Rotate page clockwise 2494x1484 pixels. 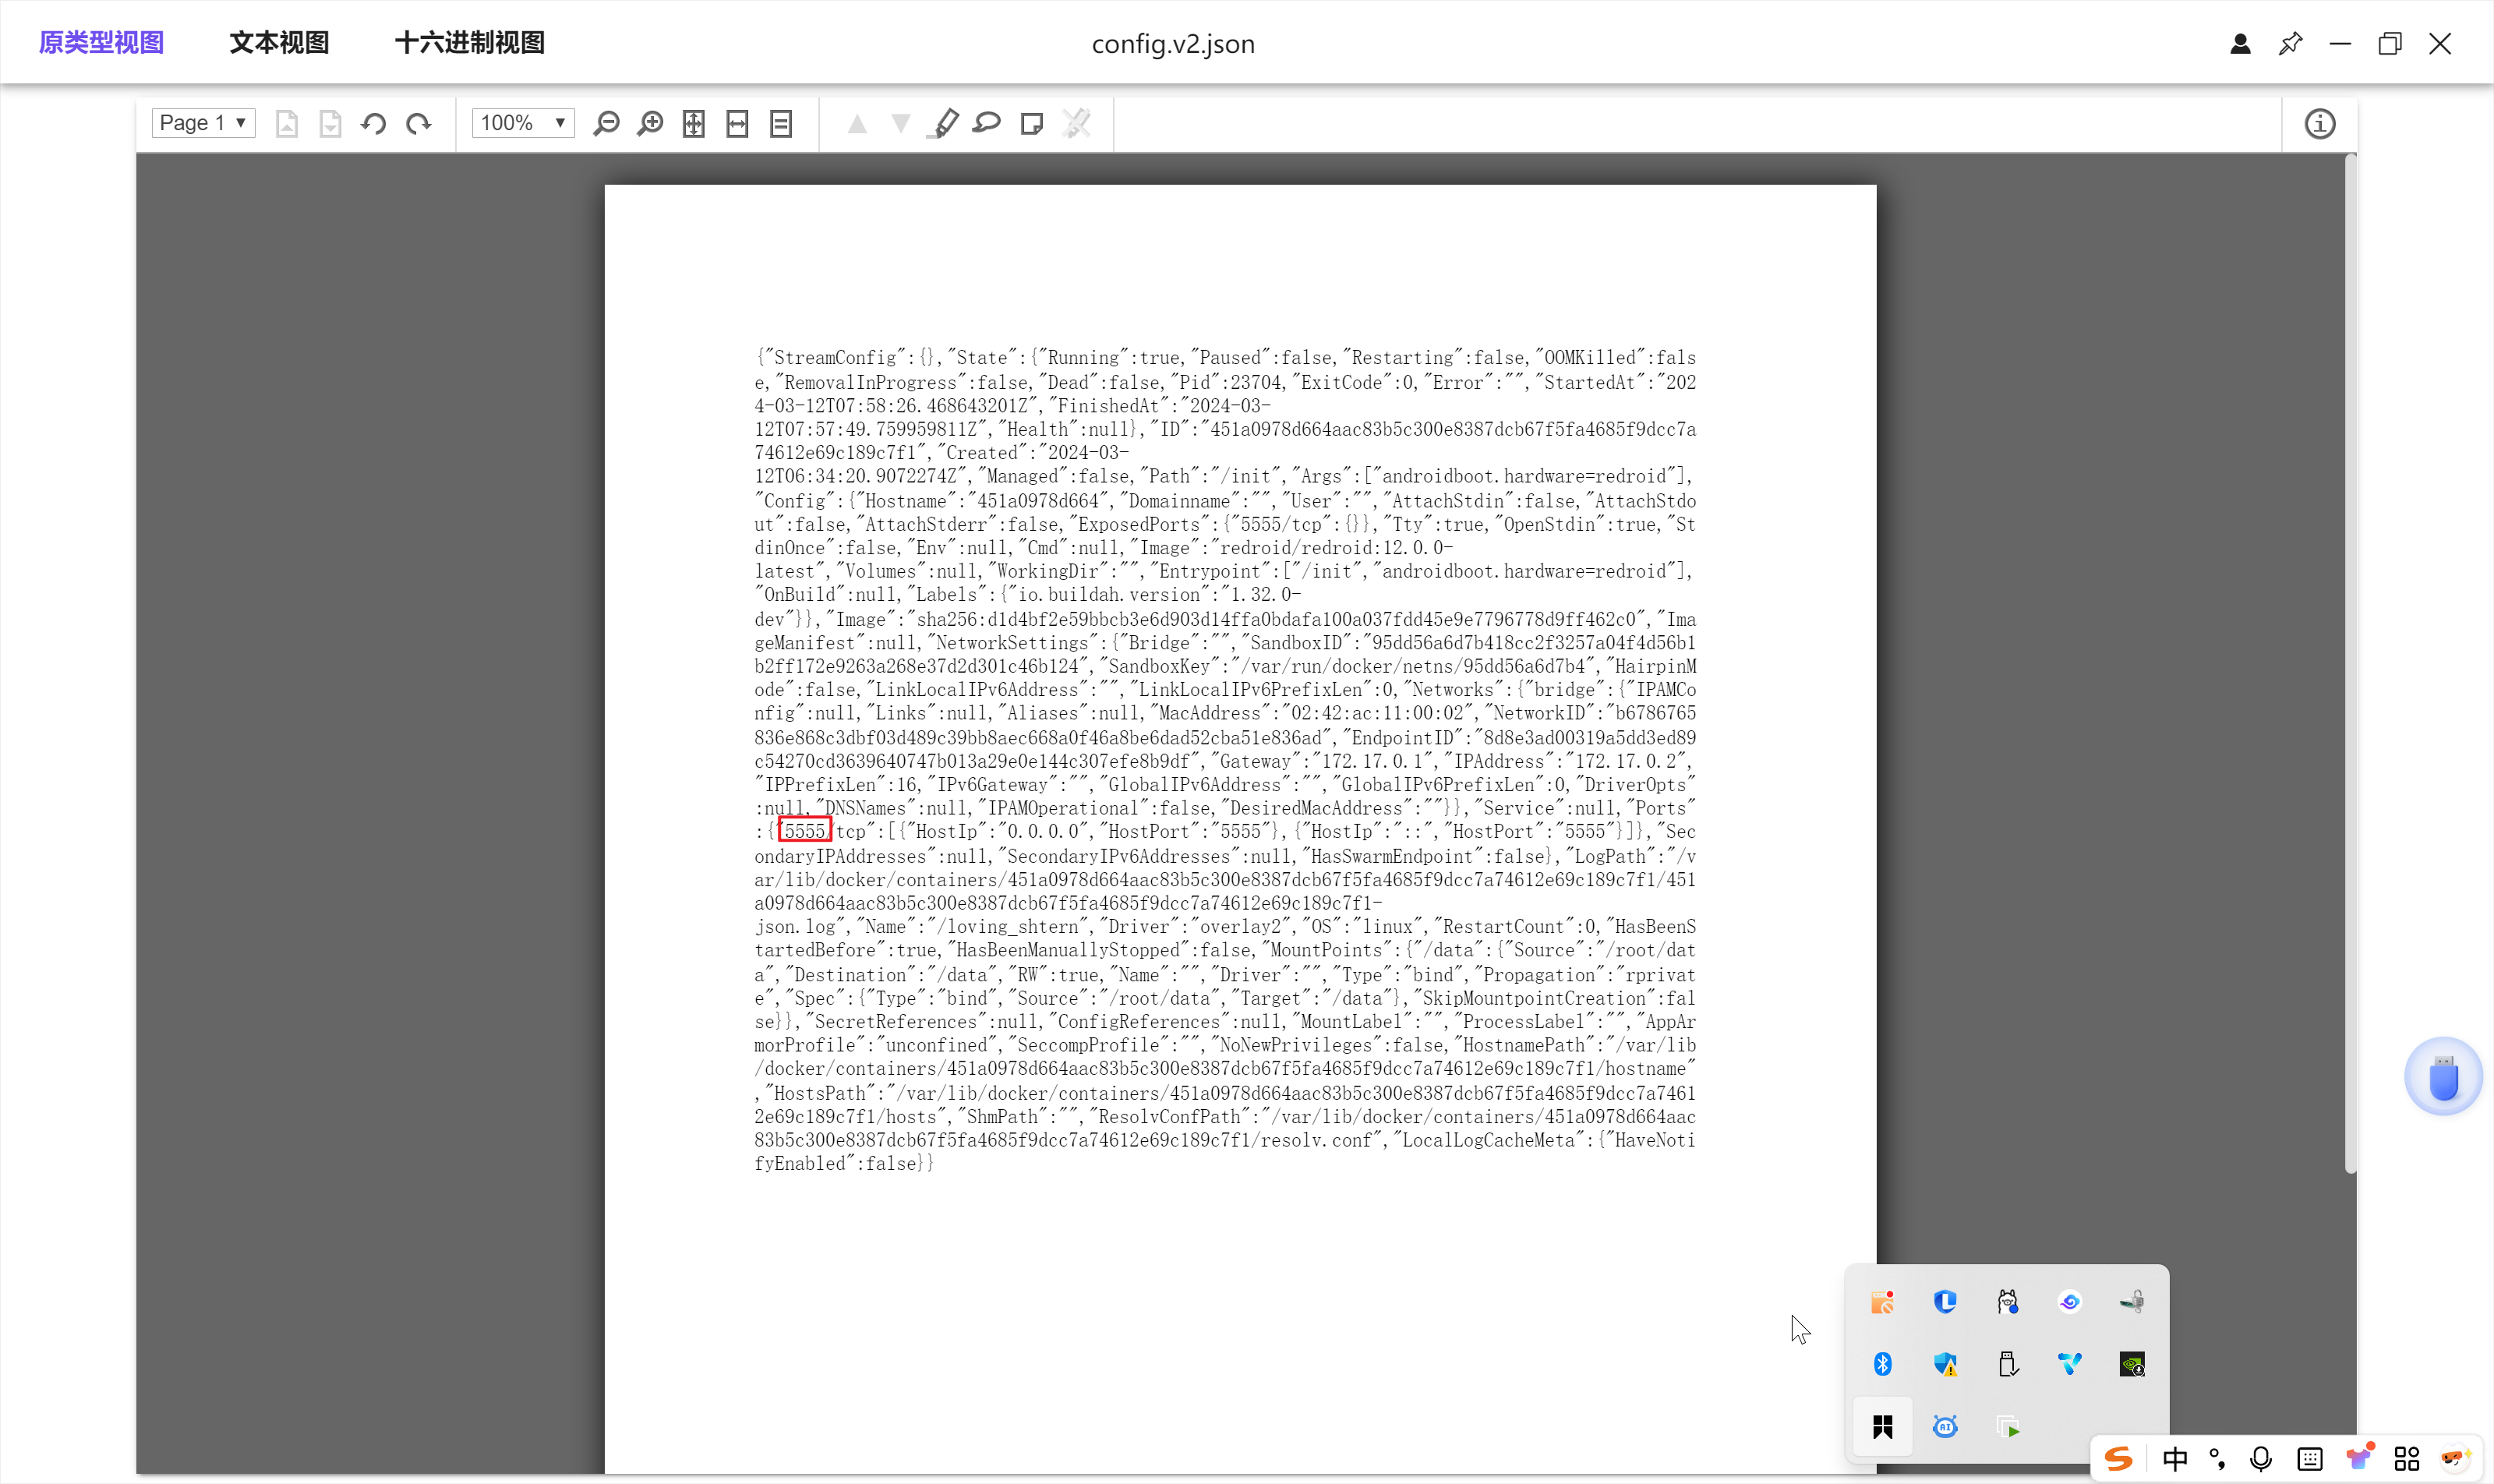pyautogui.click(x=418, y=124)
